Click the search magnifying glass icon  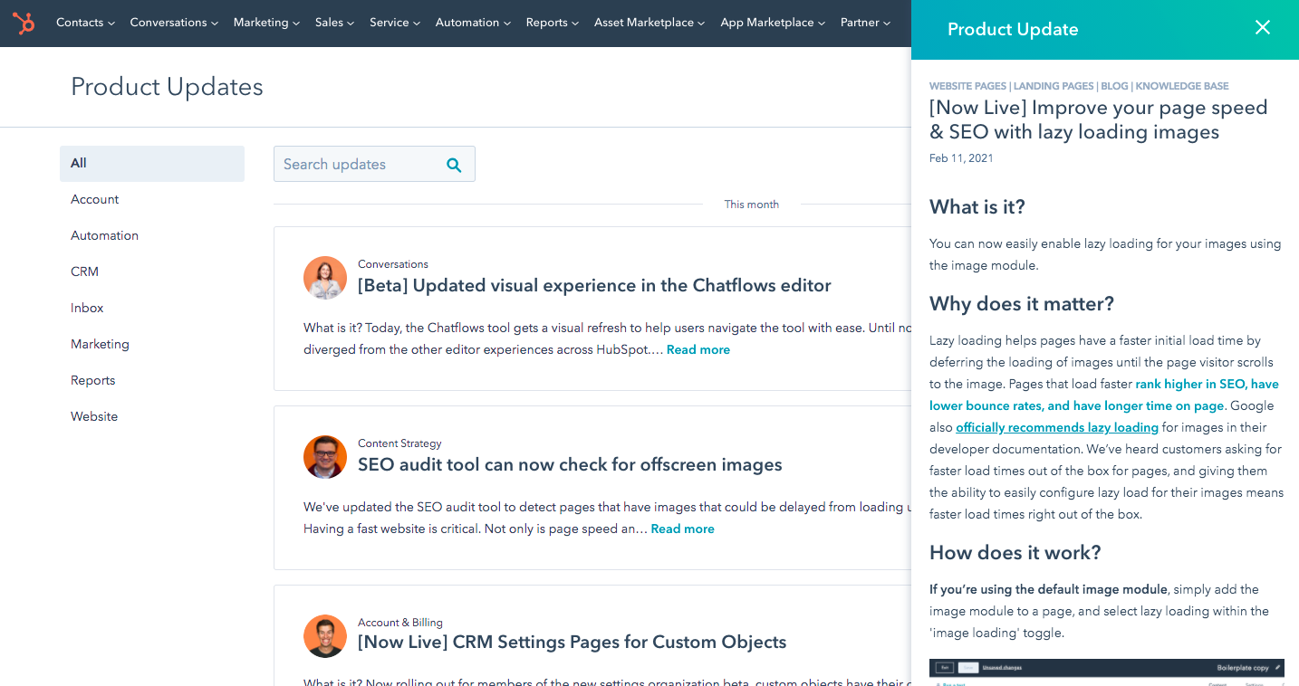click(x=454, y=164)
